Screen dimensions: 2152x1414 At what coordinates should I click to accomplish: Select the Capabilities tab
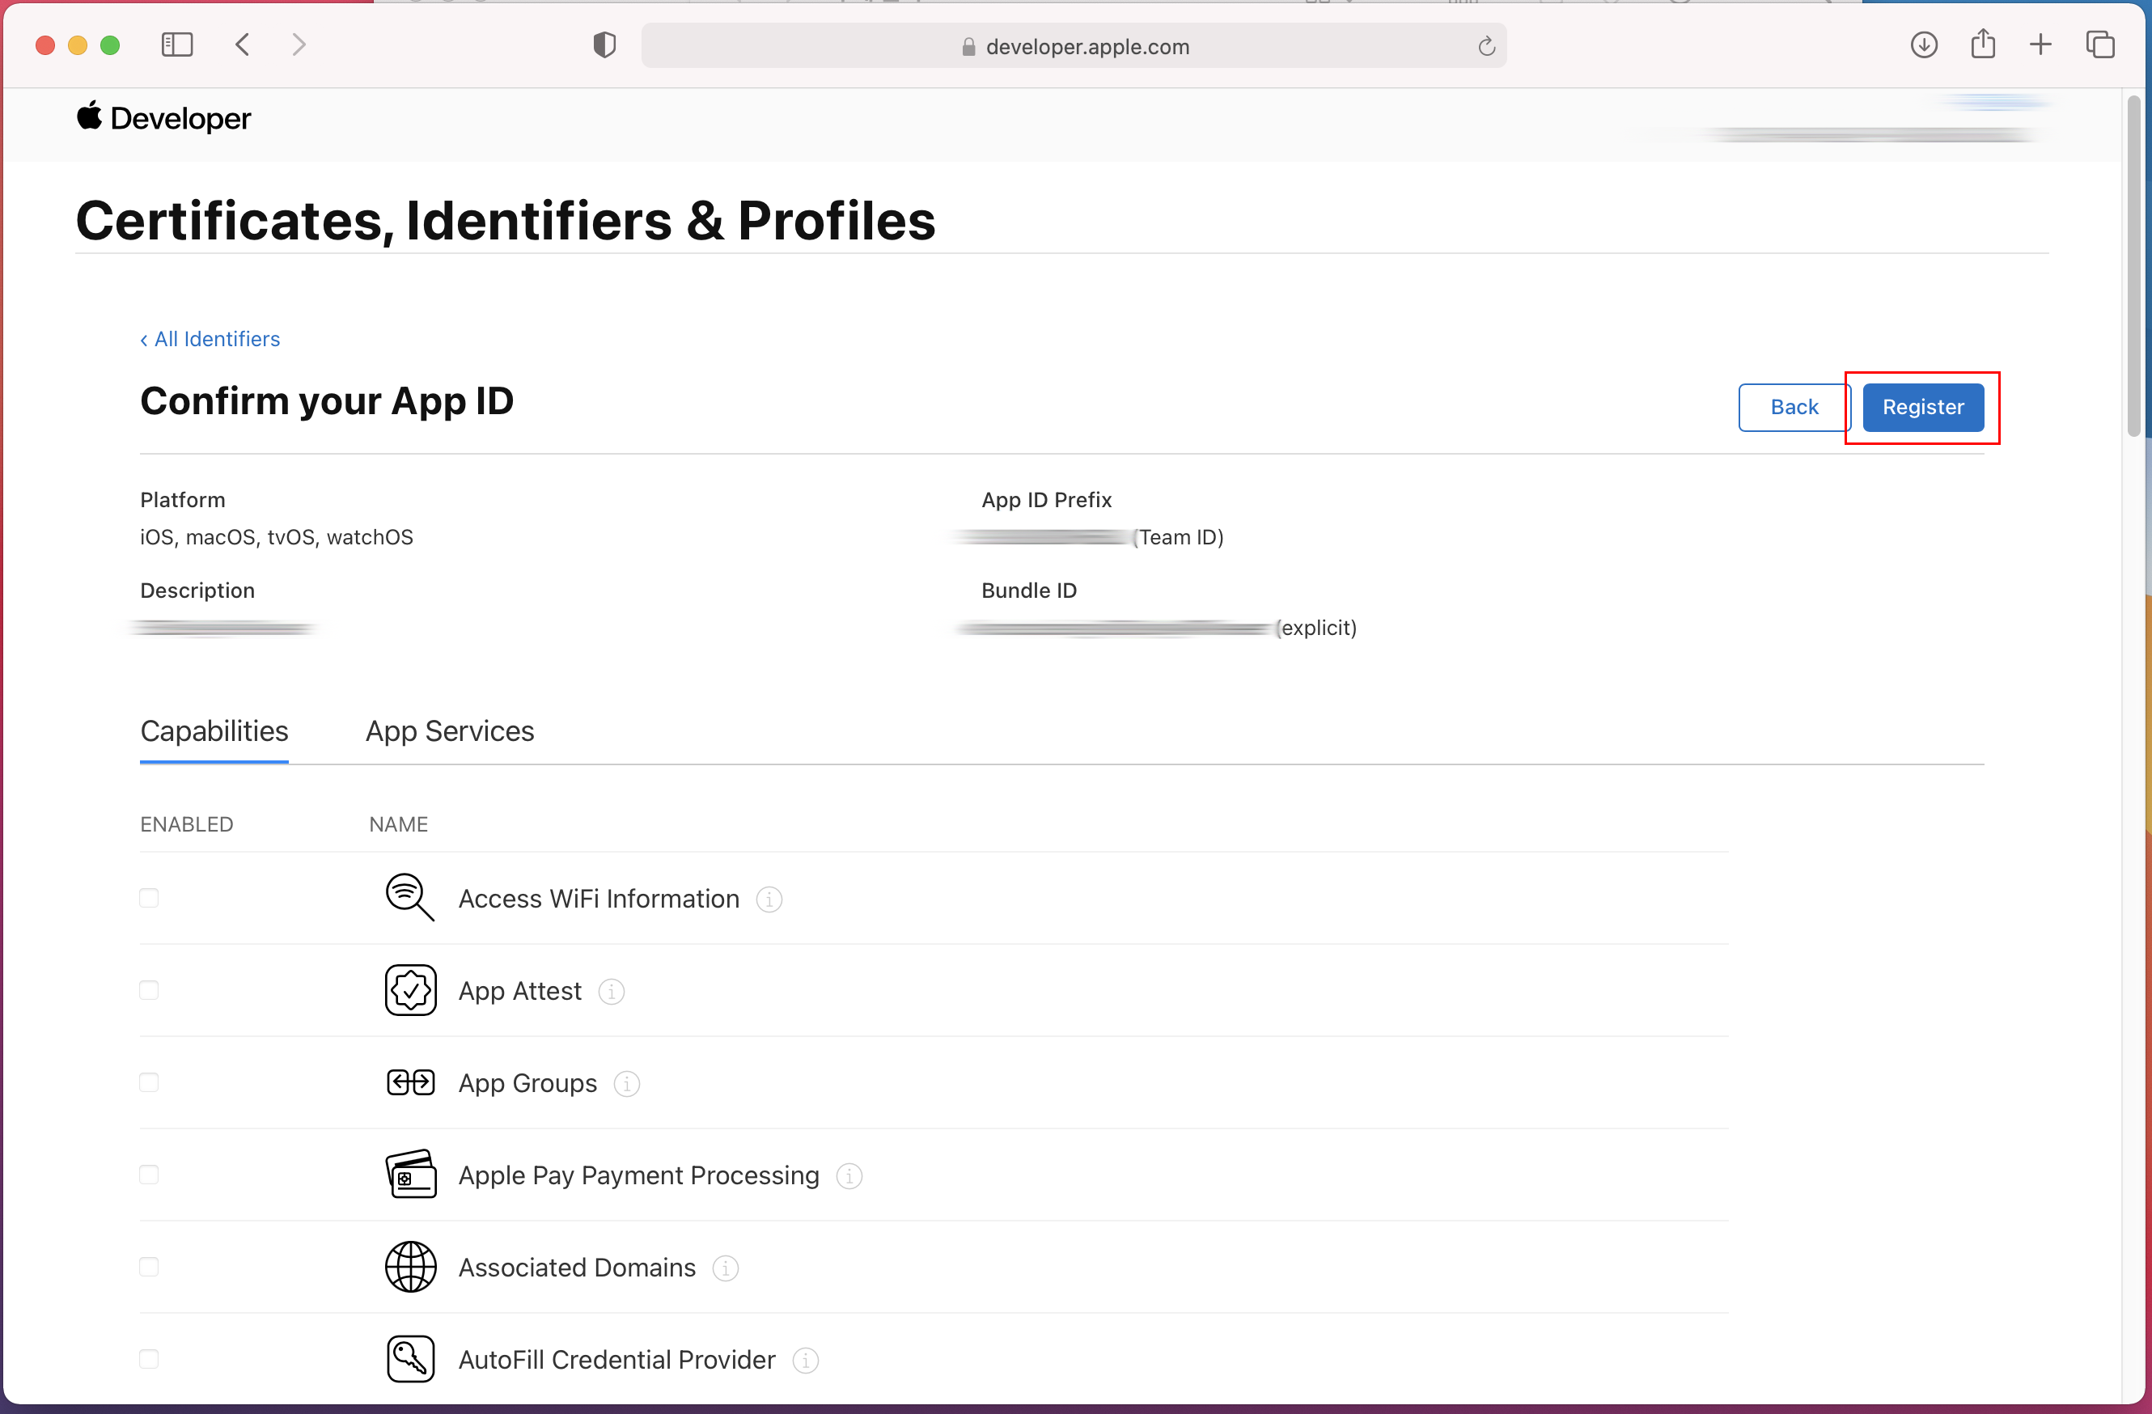(x=214, y=730)
